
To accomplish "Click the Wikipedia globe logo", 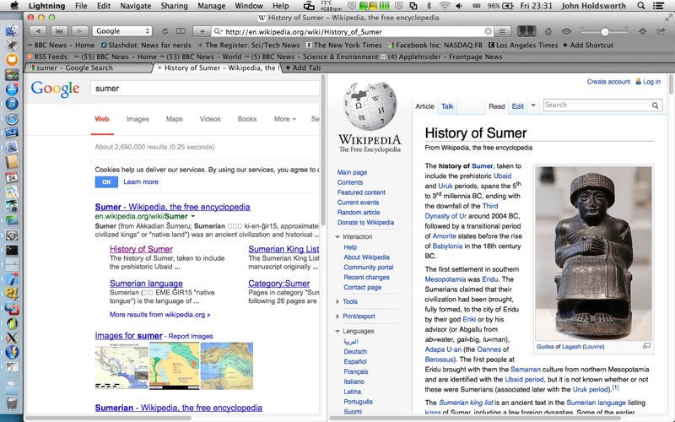I will 370,106.
